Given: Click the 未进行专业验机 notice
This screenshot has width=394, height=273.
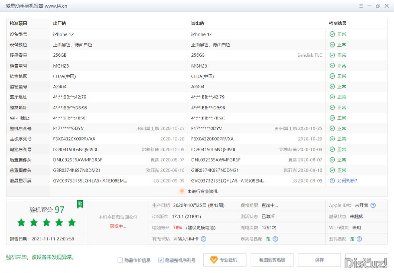Looking at the screenshot, I should coord(203,191).
